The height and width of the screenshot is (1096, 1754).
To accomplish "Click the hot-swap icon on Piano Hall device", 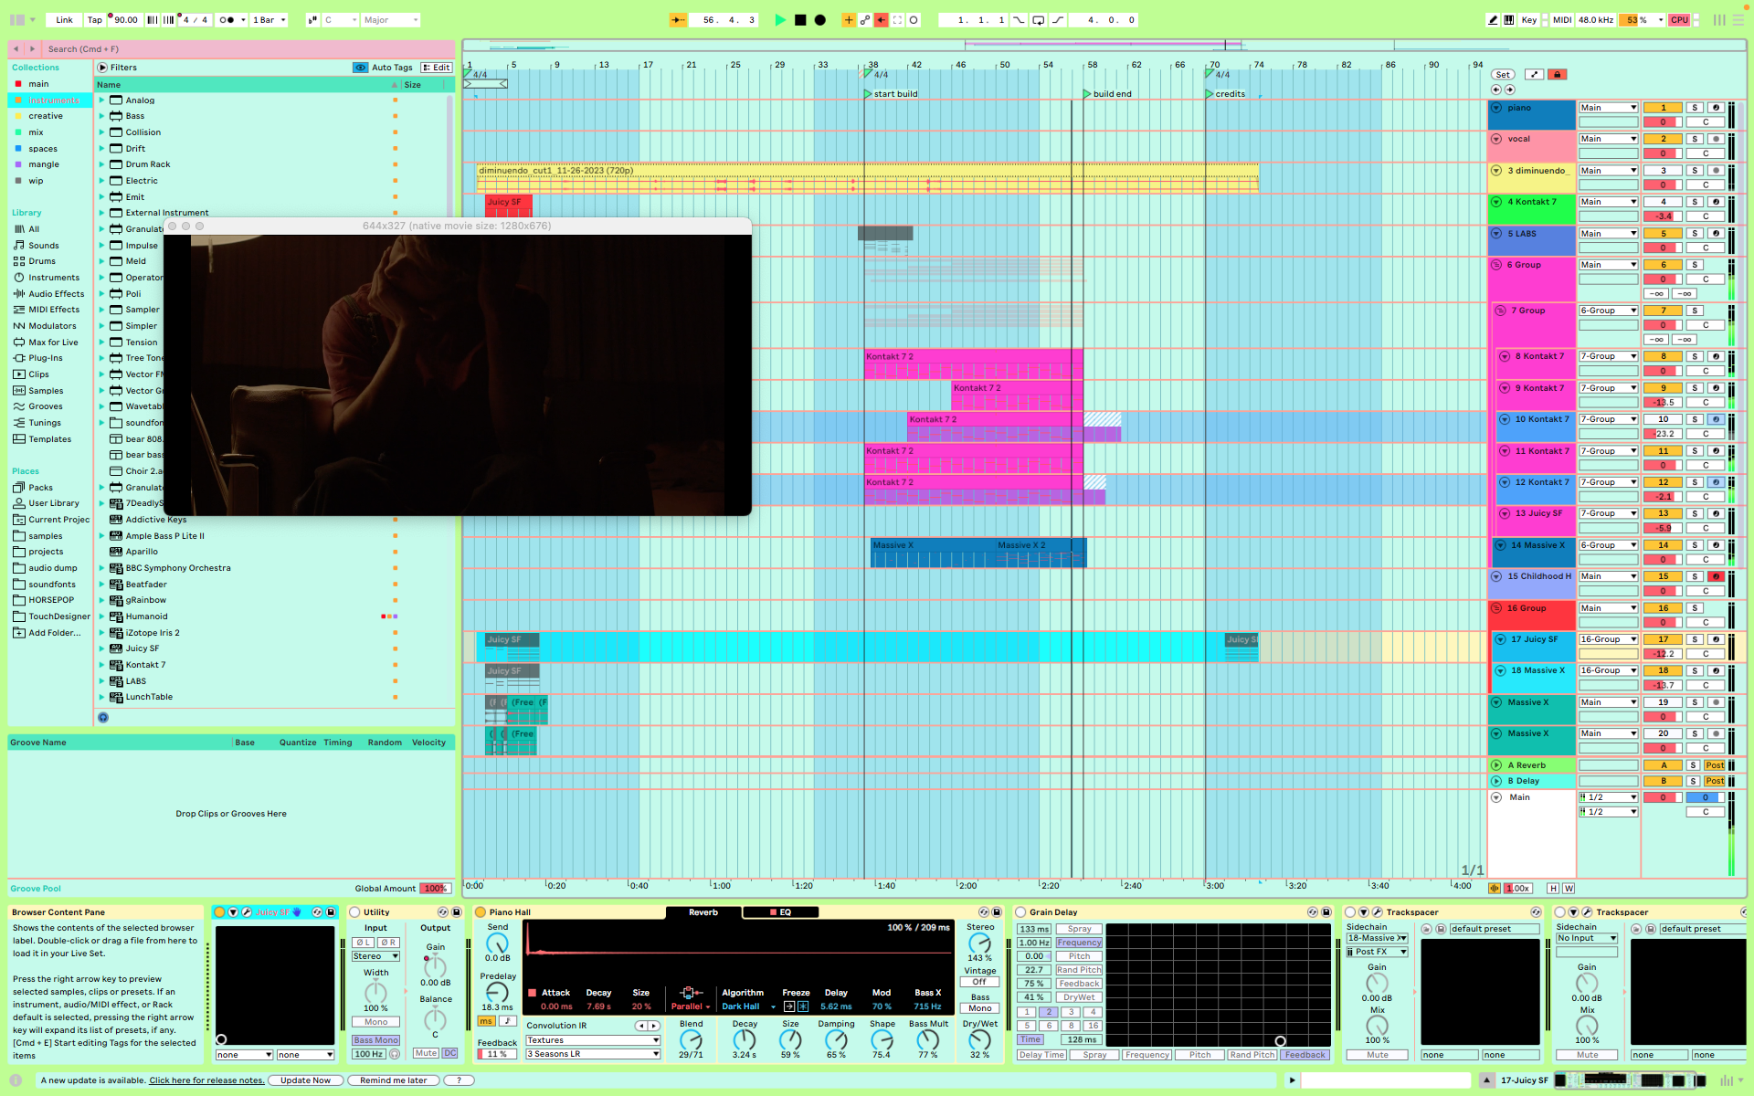I will coord(984,912).
